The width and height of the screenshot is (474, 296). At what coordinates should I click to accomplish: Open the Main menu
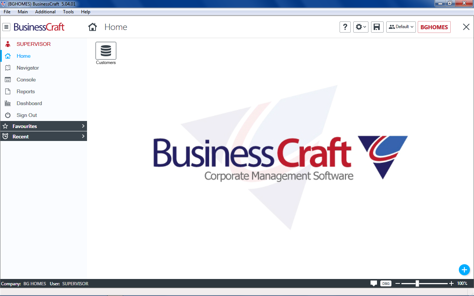click(23, 12)
